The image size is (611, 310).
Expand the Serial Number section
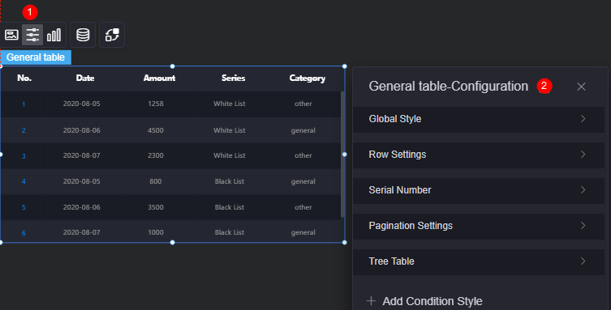[479, 190]
